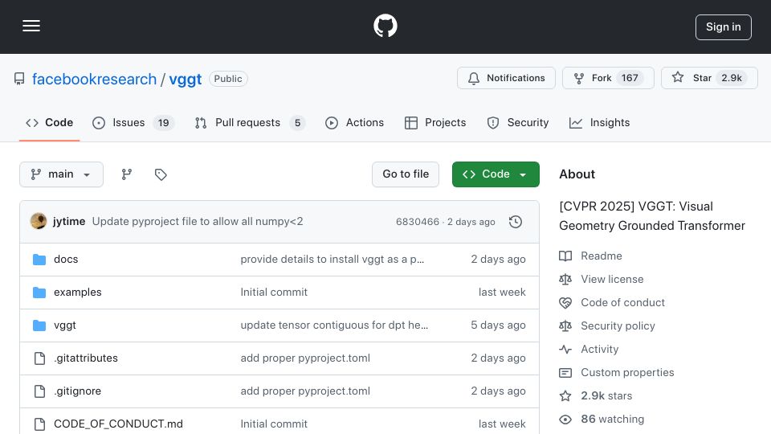
Task: Open jytime author profile link
Action: (x=69, y=222)
